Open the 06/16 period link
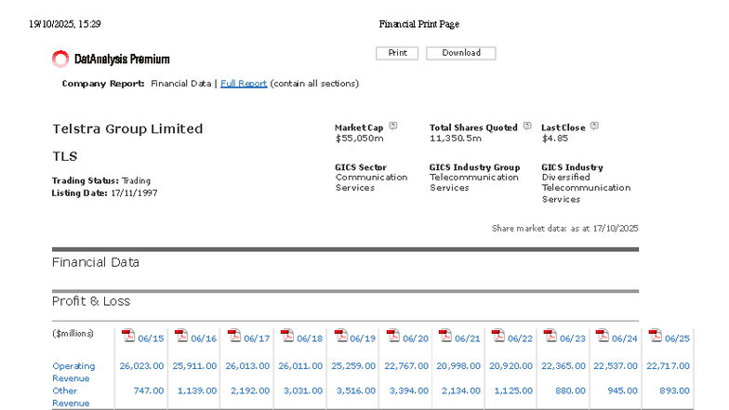Image resolution: width=729 pixels, height=410 pixels. 204,338
